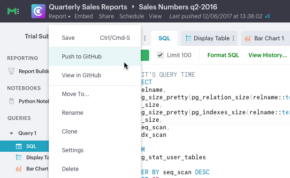Open the Display Table tab options dots
The width and height of the screenshot is (290, 178).
pyautogui.click(x=234, y=38)
